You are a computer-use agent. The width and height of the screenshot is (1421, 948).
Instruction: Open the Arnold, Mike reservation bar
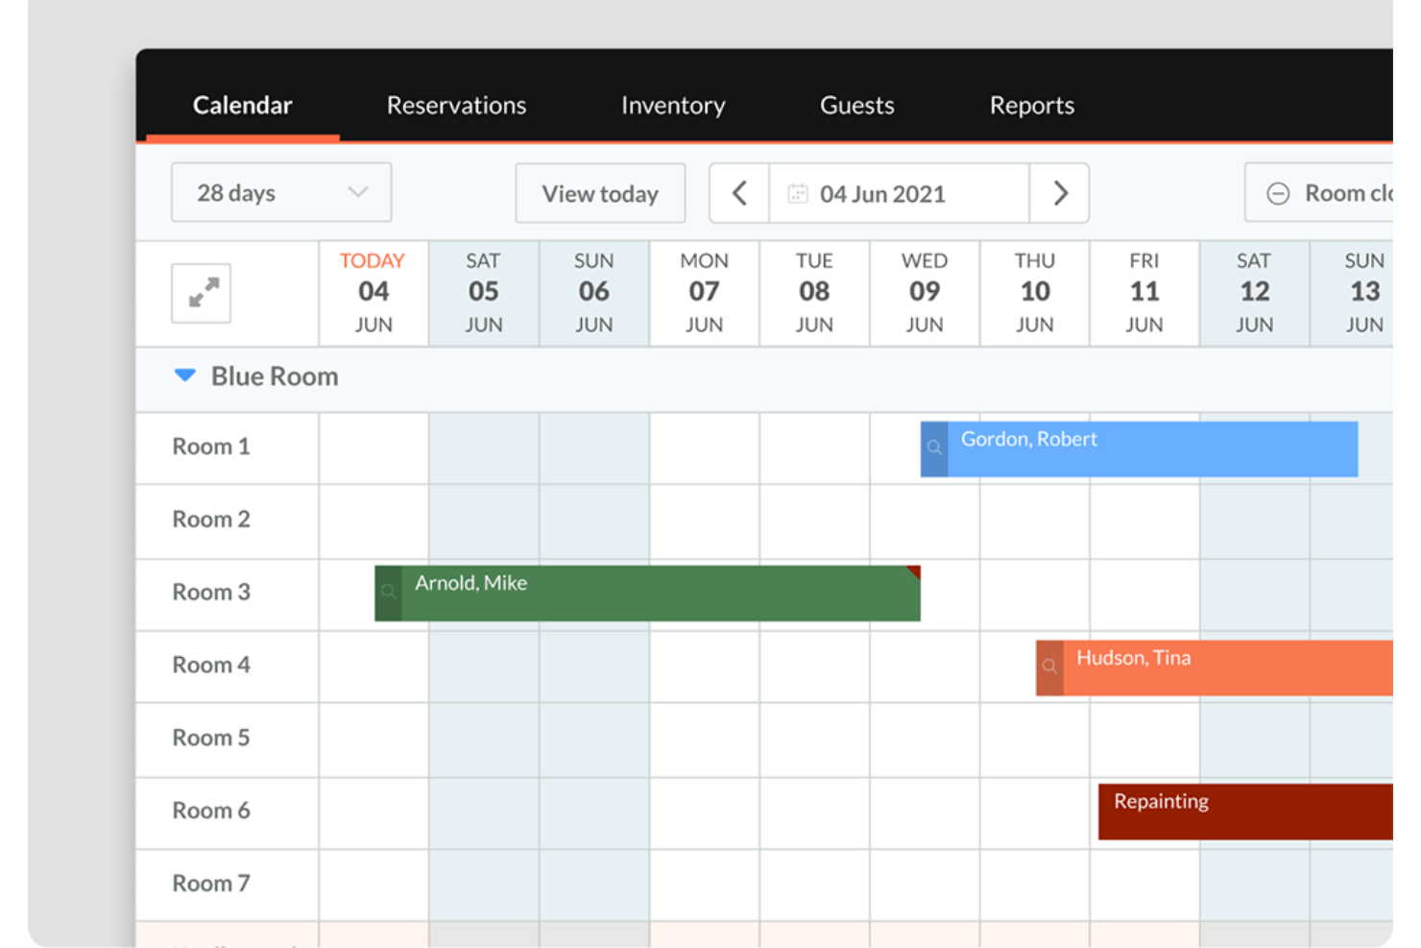point(647,593)
